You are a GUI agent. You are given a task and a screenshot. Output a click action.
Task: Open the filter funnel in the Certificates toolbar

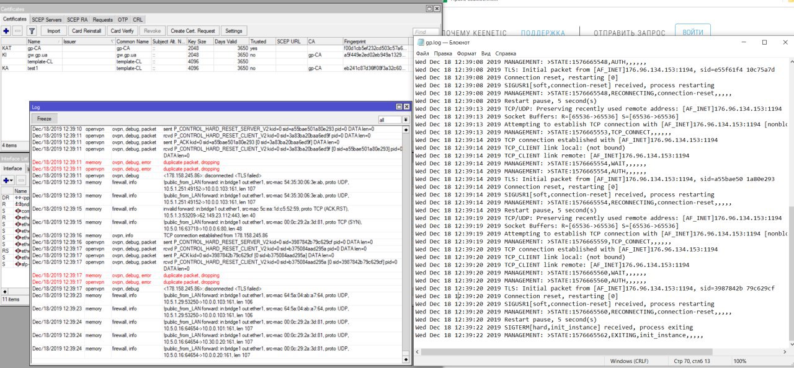(x=32, y=31)
